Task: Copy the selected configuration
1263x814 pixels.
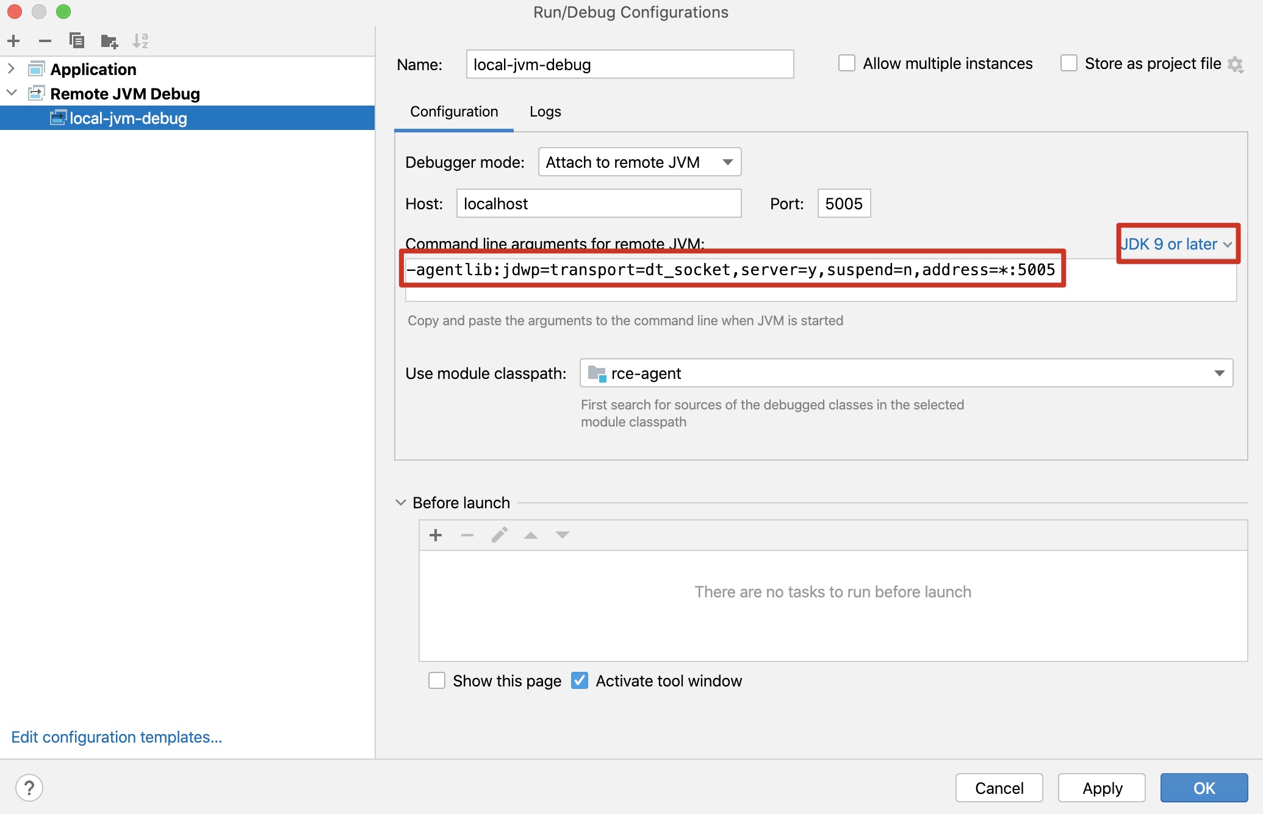Action: pyautogui.click(x=77, y=41)
